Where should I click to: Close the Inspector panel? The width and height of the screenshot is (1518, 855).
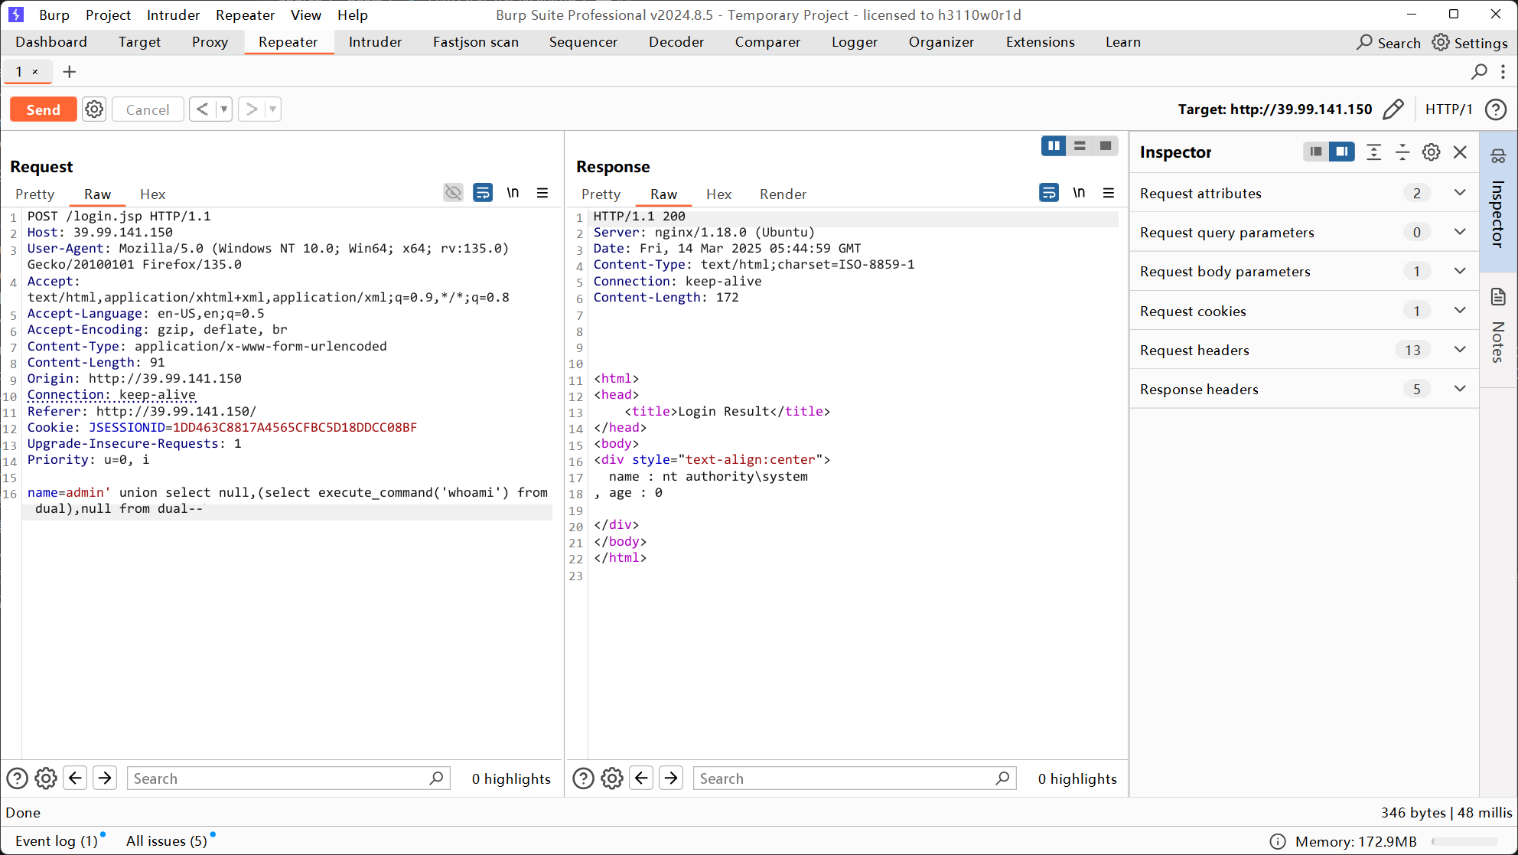coord(1460,152)
